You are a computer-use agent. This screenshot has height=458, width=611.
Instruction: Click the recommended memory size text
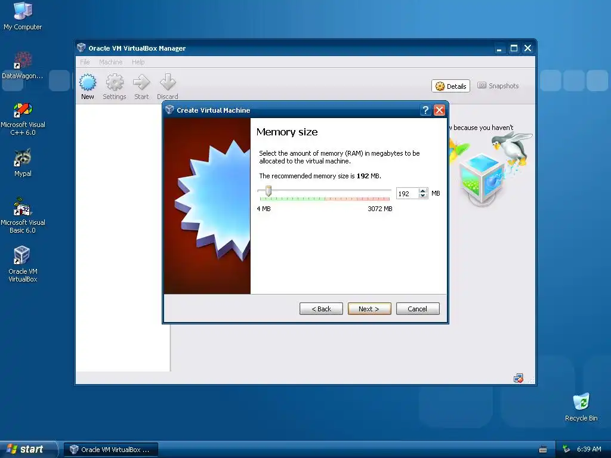[320, 176]
